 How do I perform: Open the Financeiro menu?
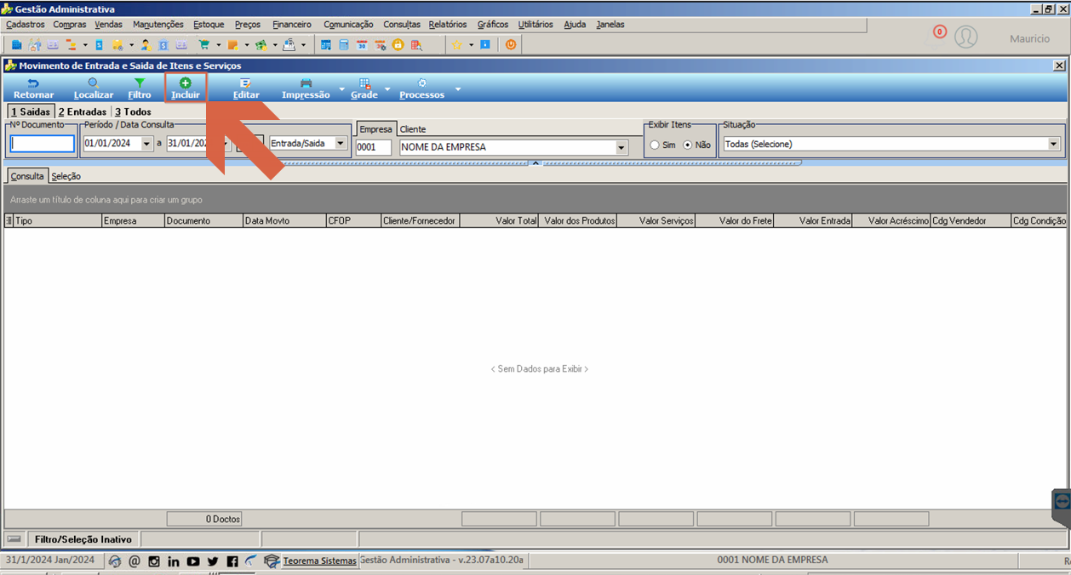(x=292, y=25)
